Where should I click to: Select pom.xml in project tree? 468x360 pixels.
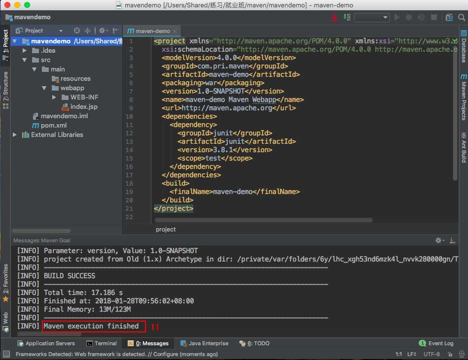[49, 126]
